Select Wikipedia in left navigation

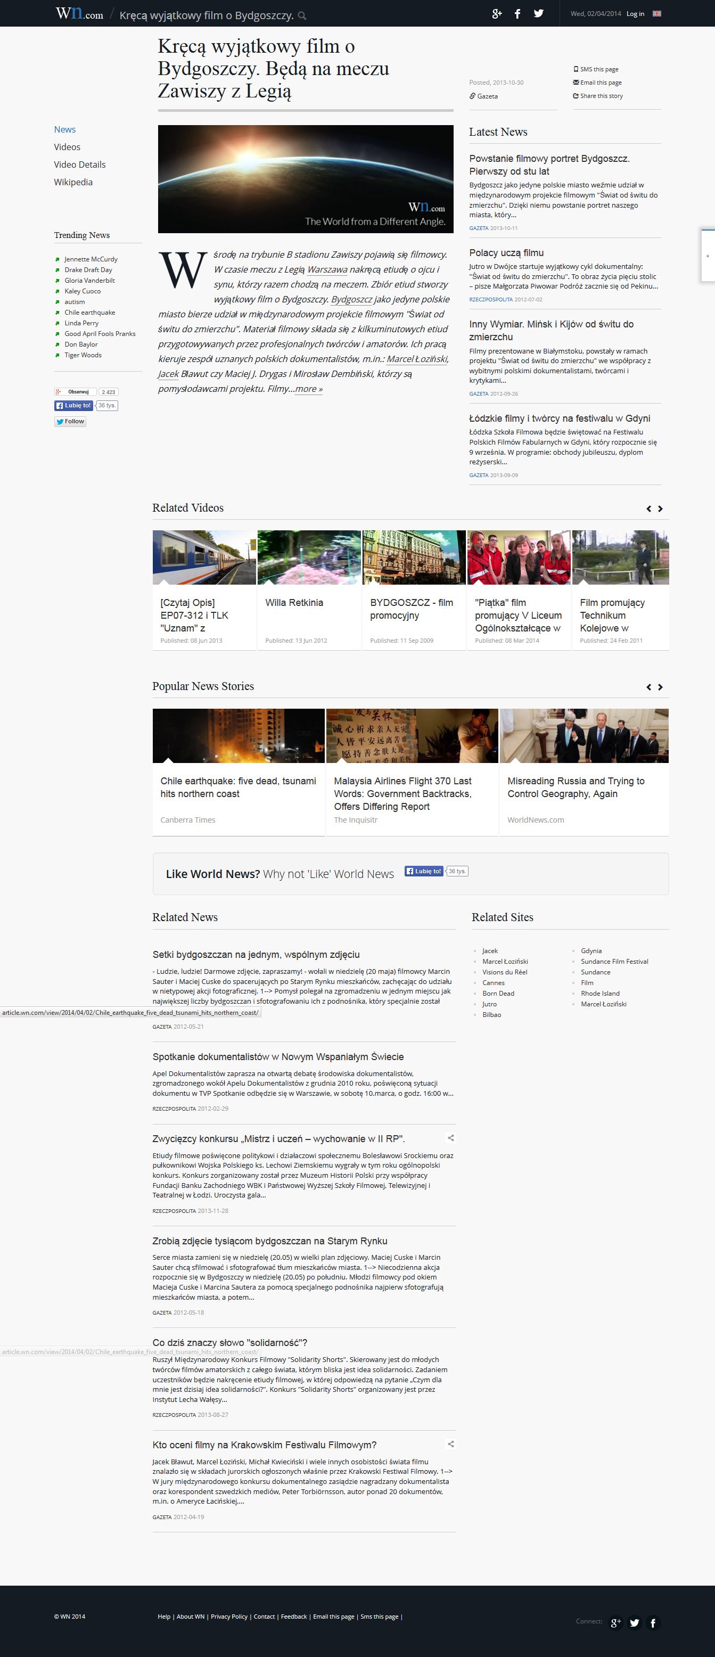(x=73, y=182)
